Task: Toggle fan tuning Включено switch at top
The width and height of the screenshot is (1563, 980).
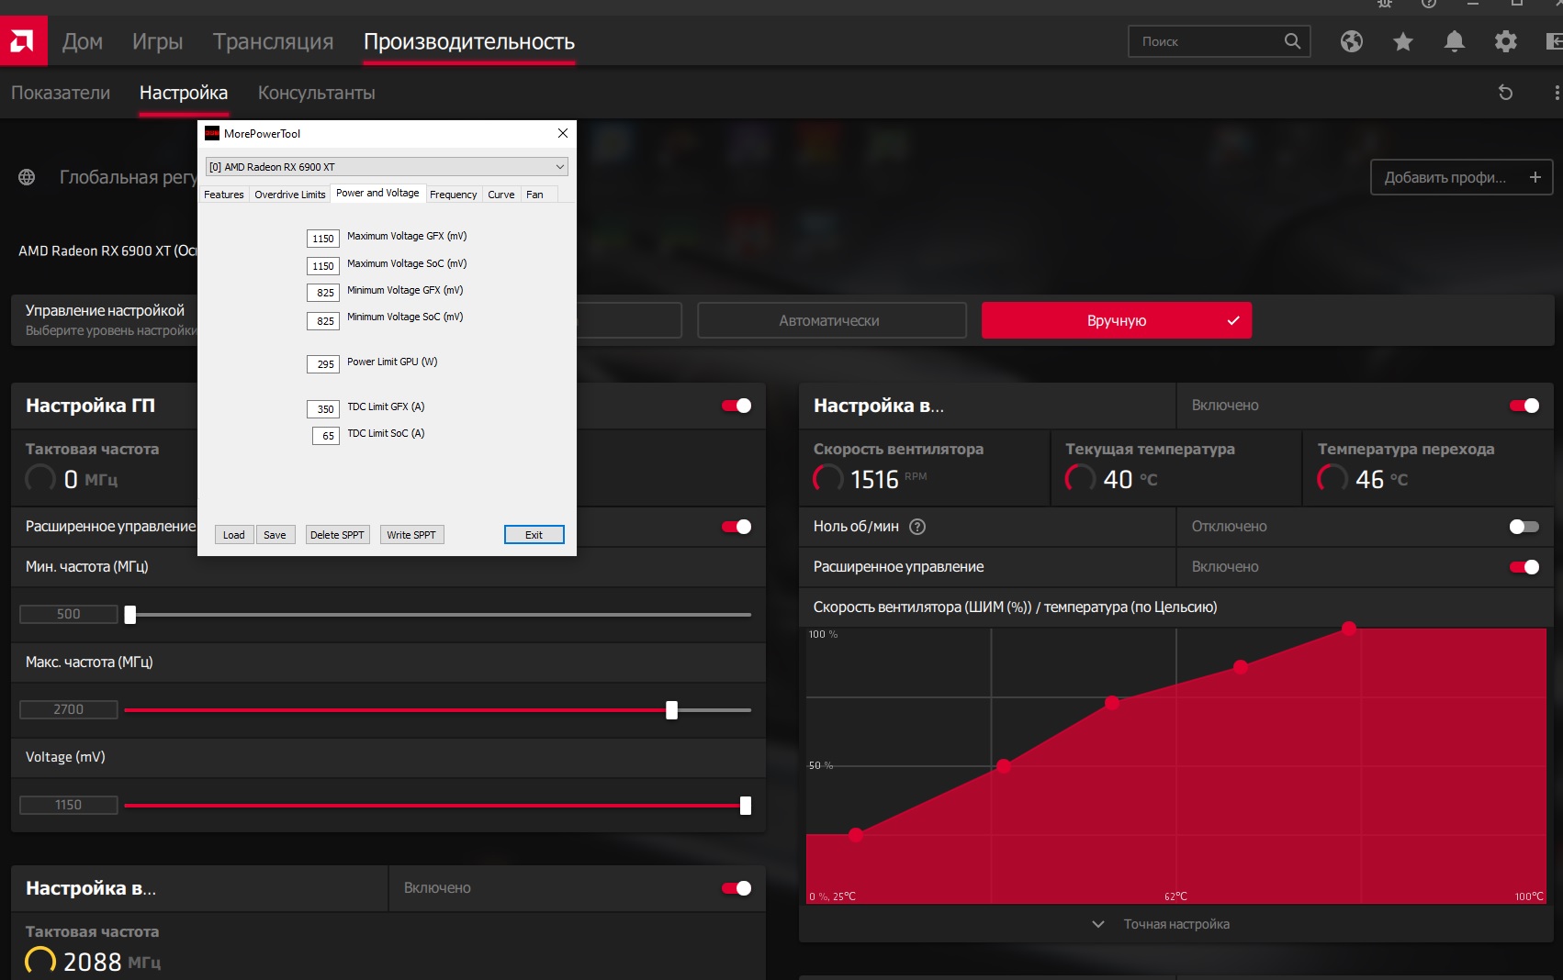Action: [x=1524, y=406]
